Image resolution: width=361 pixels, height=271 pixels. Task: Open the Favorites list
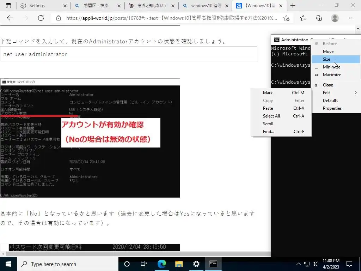(x=303, y=18)
